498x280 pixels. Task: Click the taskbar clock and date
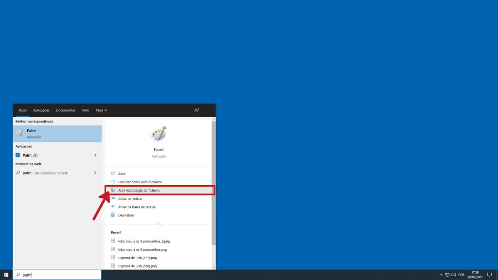475,275
